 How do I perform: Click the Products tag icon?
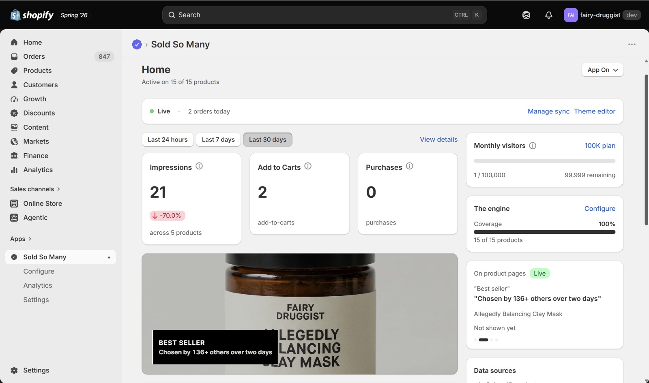coord(14,71)
